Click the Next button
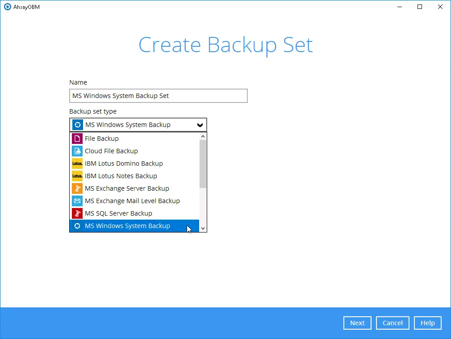 coord(357,323)
